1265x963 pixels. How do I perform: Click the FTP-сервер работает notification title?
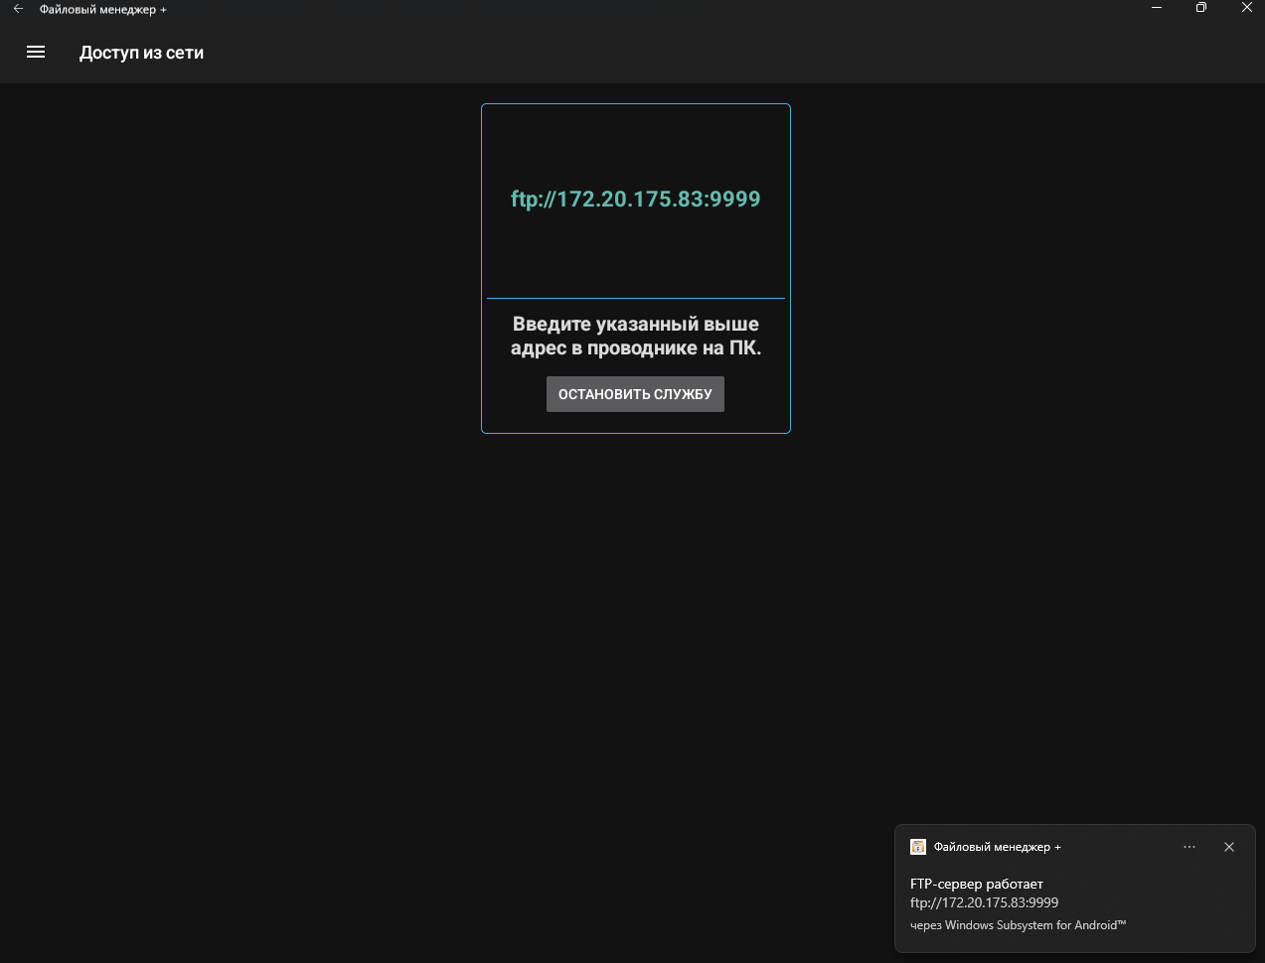click(976, 884)
